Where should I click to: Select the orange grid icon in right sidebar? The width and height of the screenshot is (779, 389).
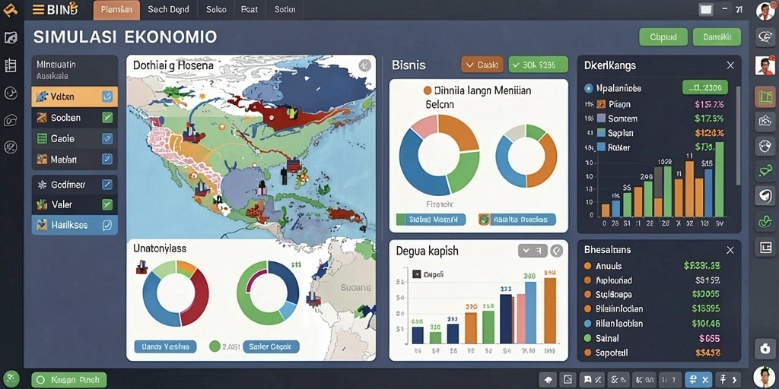coord(765,96)
